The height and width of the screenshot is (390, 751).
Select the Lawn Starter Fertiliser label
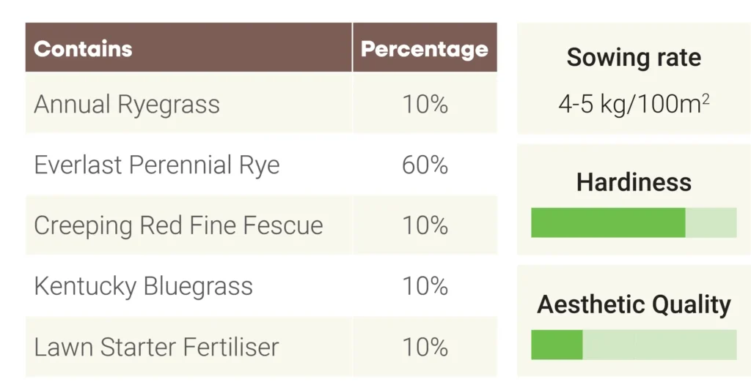point(156,347)
